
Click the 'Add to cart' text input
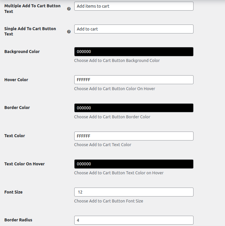coord(134,29)
